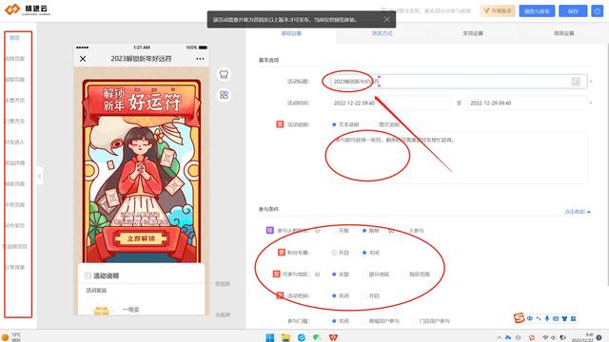Click the grid toolbox icon on the Sogou toolbar

coord(573,318)
